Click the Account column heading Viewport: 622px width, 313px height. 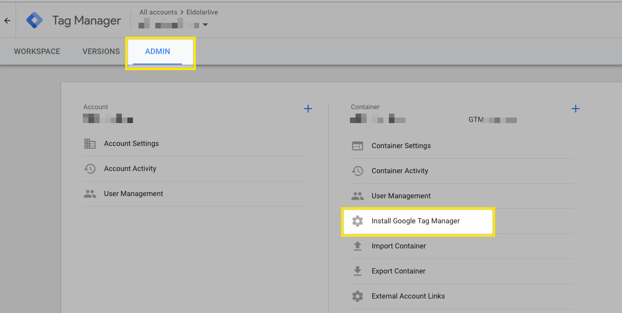[96, 107]
